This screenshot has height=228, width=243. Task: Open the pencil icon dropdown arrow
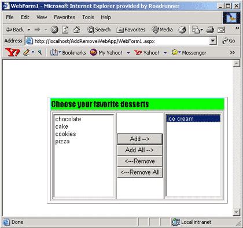(x=33, y=52)
